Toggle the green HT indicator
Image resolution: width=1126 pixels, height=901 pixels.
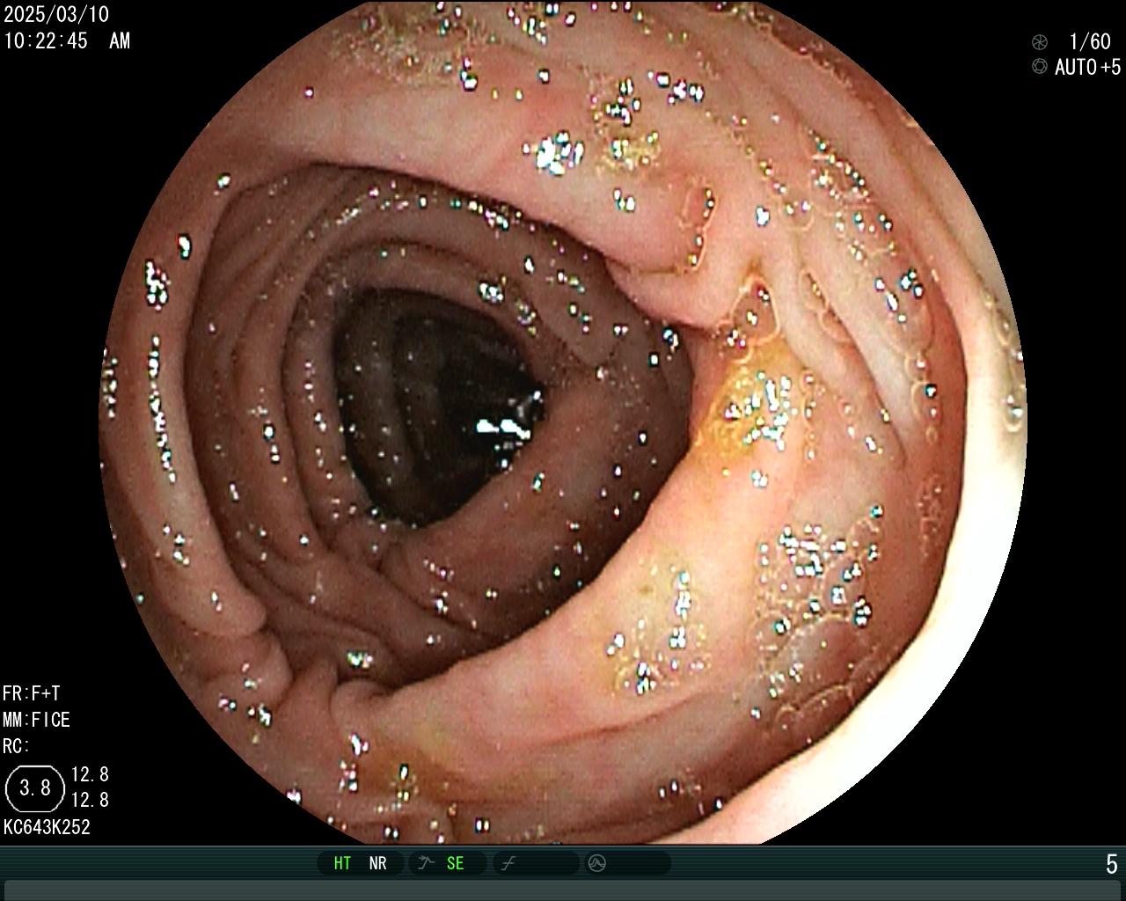click(342, 863)
